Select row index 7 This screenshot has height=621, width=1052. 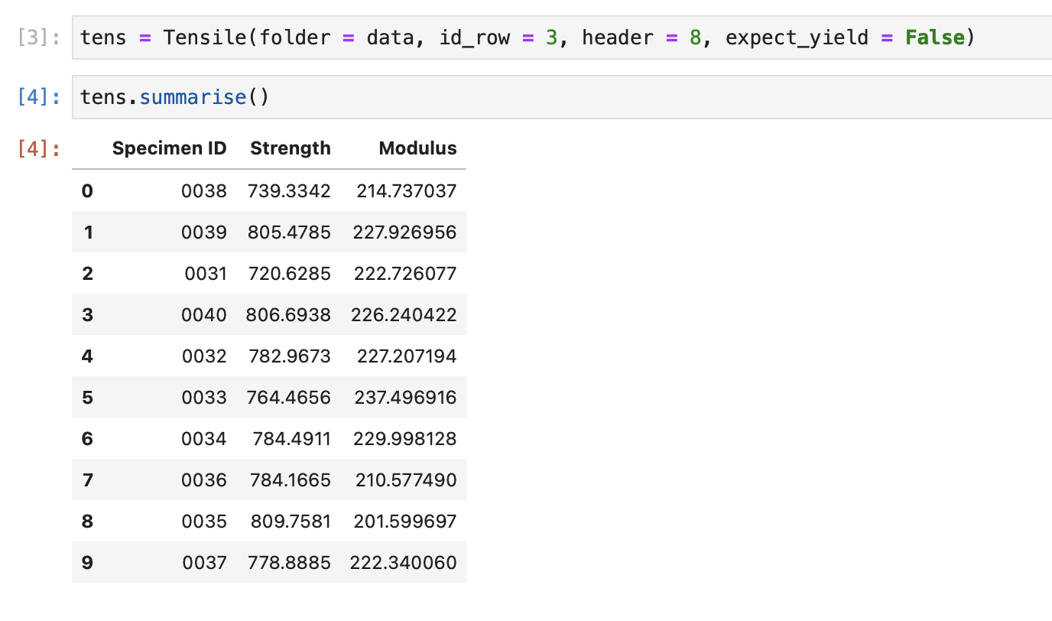pyautogui.click(x=87, y=480)
